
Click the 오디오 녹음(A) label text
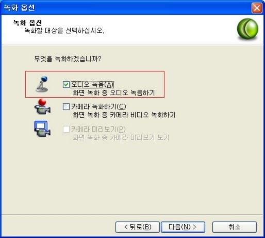92,84
